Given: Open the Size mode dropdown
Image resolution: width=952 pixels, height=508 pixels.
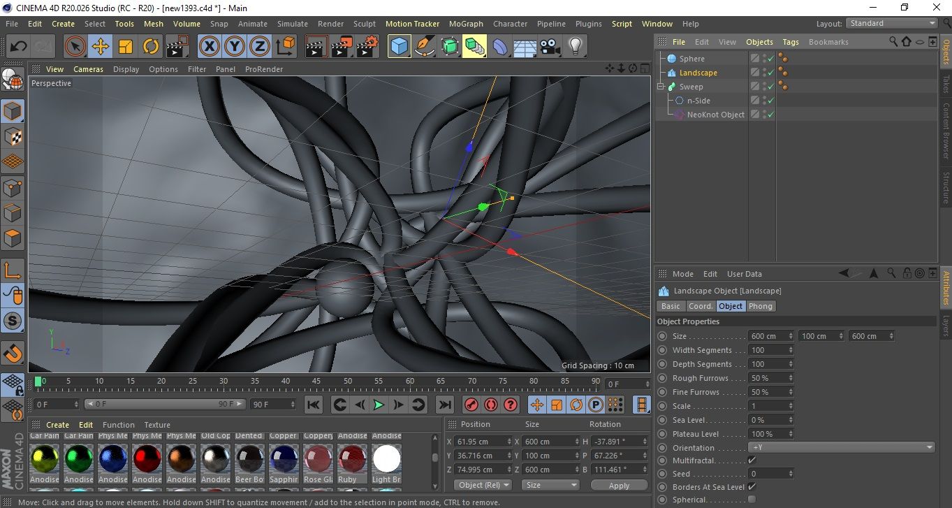Looking at the screenshot, I should tap(551, 485).
